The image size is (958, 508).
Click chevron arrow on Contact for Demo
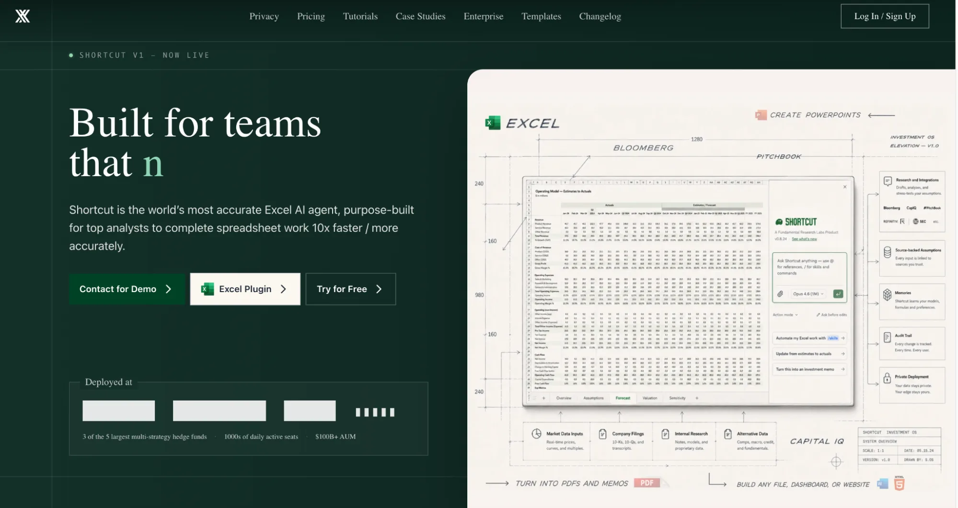click(x=168, y=289)
